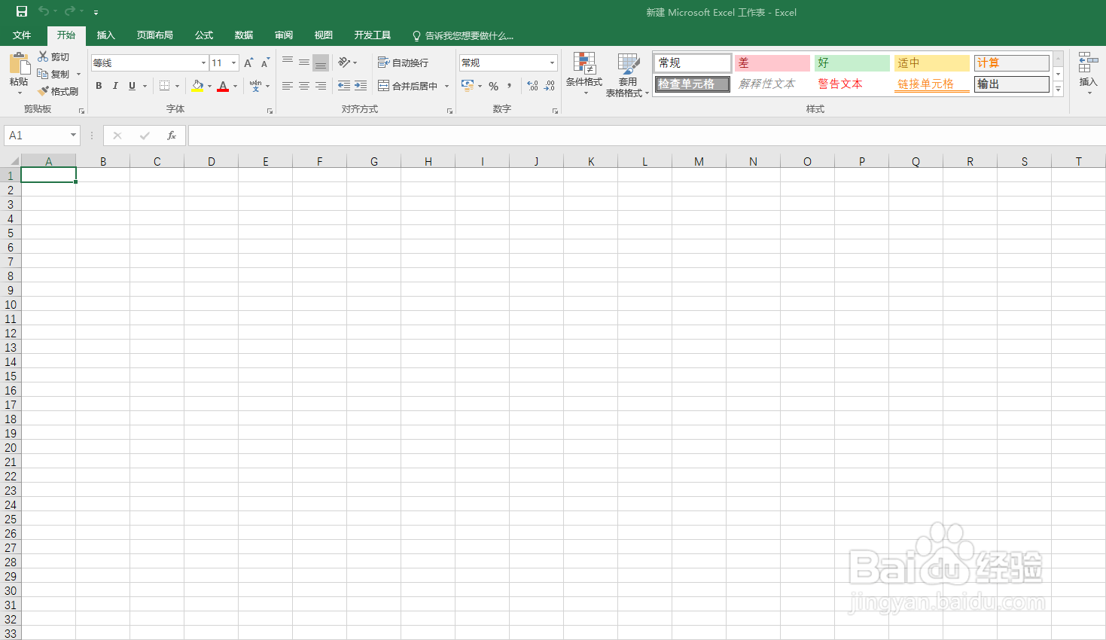The width and height of the screenshot is (1106, 640).
Task: Toggle Italic formatting
Action: pyautogui.click(x=115, y=86)
